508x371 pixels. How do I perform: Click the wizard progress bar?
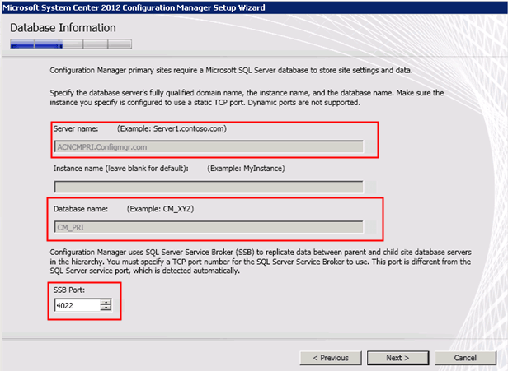pyautogui.click(x=71, y=44)
